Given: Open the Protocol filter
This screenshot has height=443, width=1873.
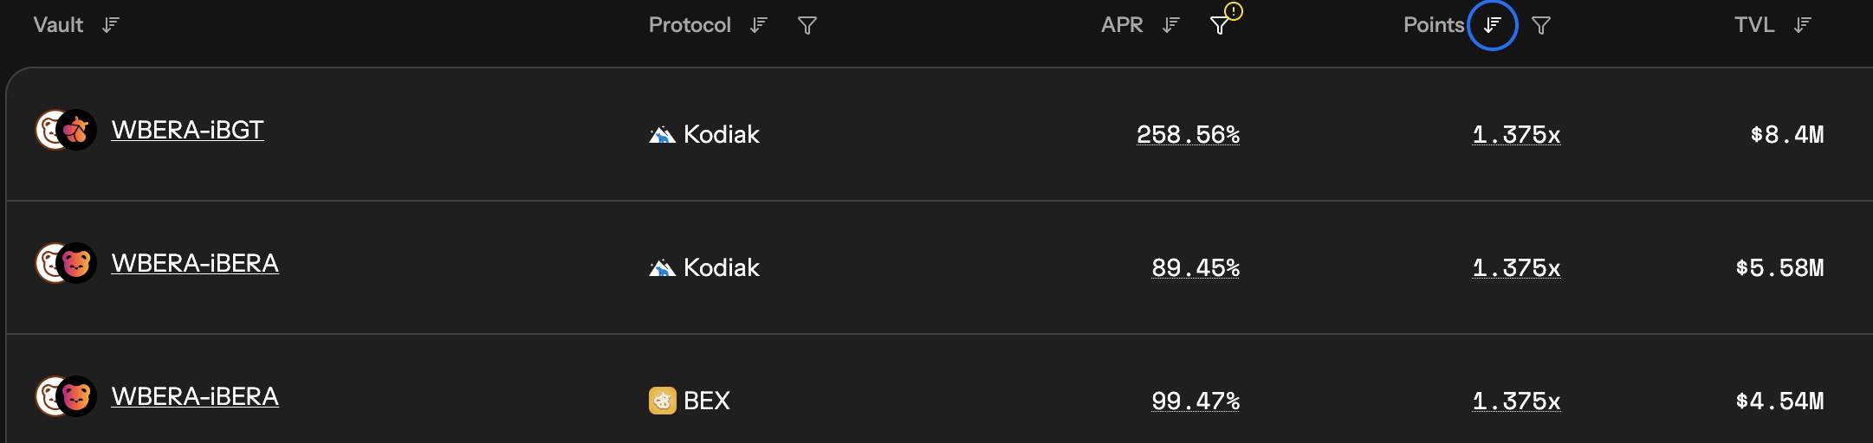Looking at the screenshot, I should click(807, 26).
